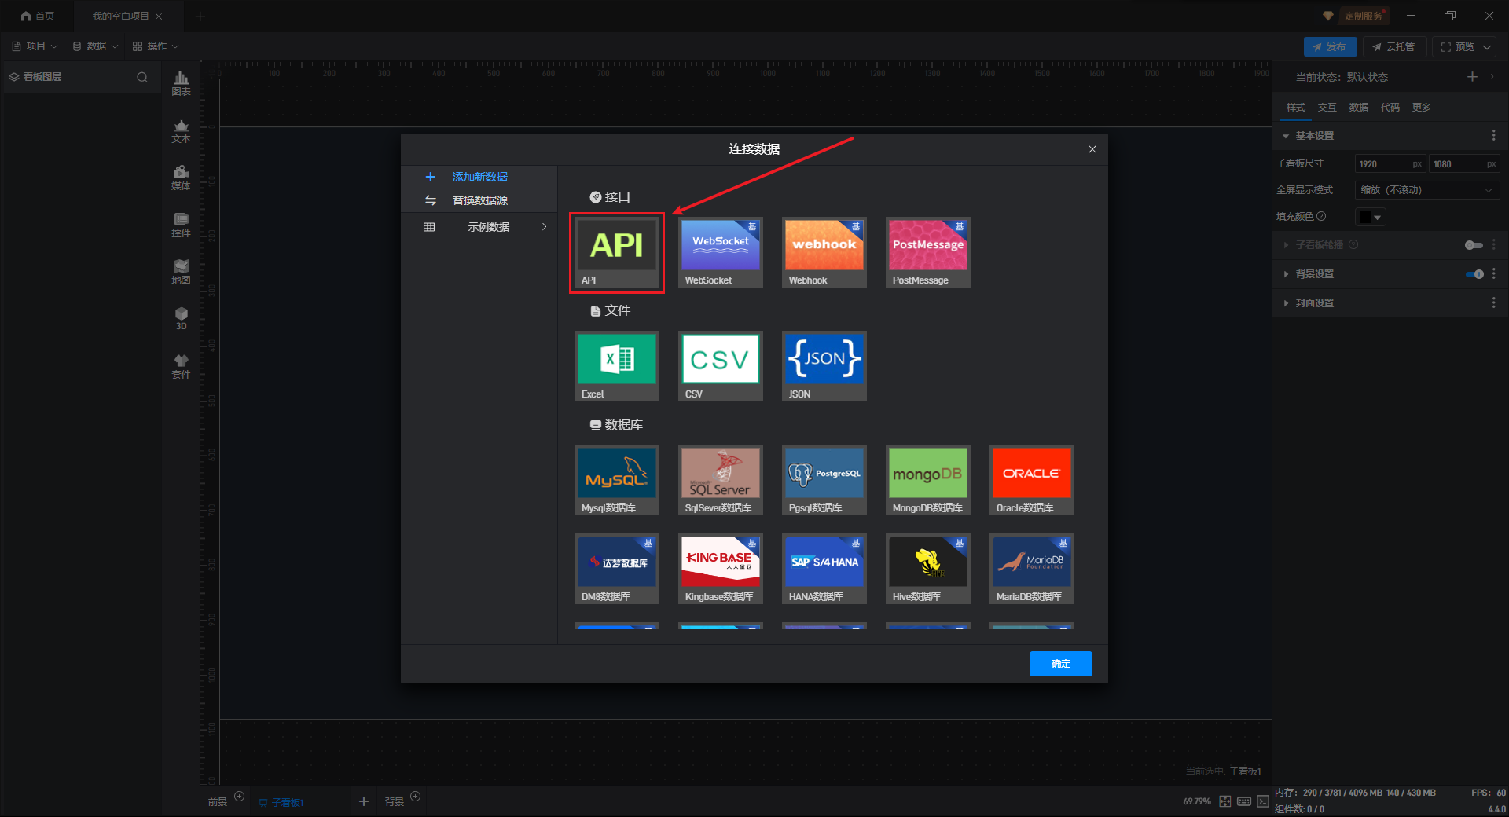Choose the WebSocket connector tile

click(721, 252)
